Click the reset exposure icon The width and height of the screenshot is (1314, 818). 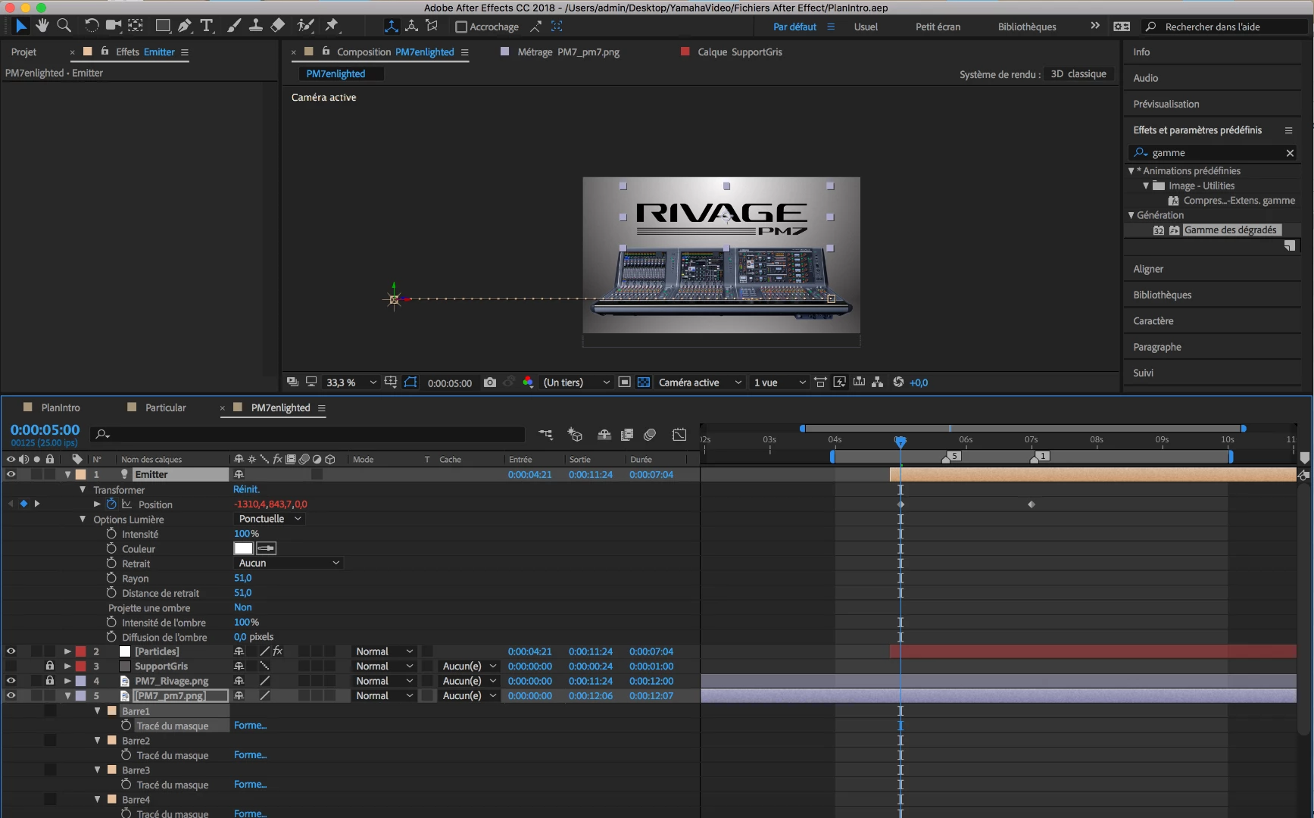click(x=898, y=382)
